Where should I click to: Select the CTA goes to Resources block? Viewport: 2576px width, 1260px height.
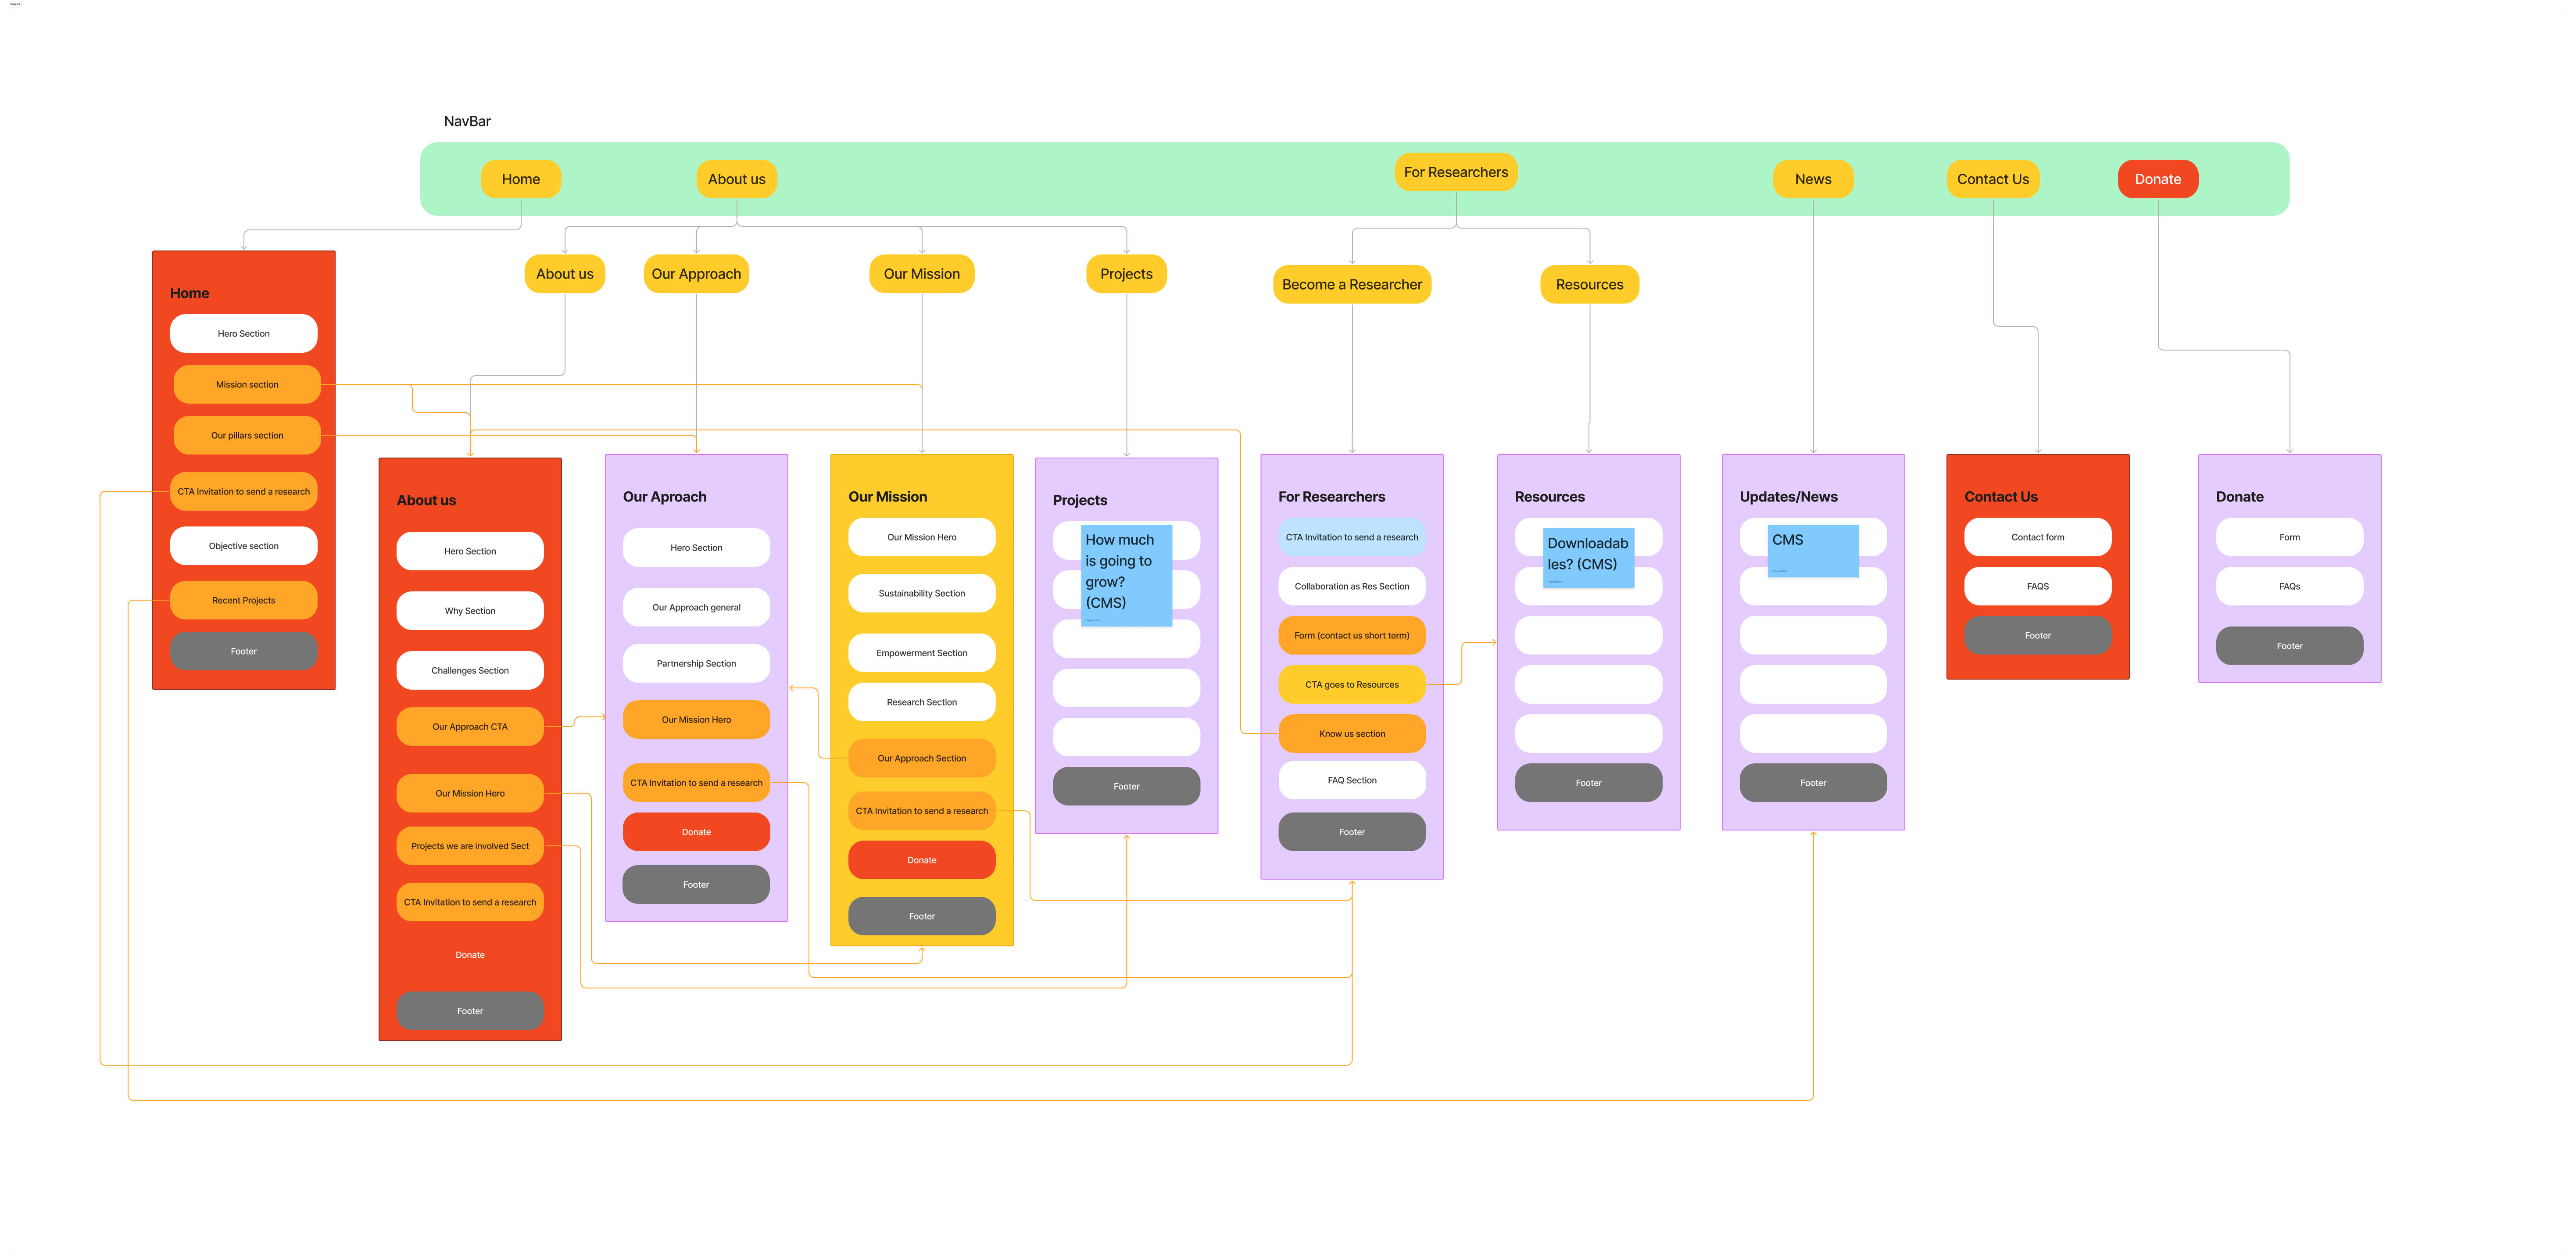point(1351,684)
